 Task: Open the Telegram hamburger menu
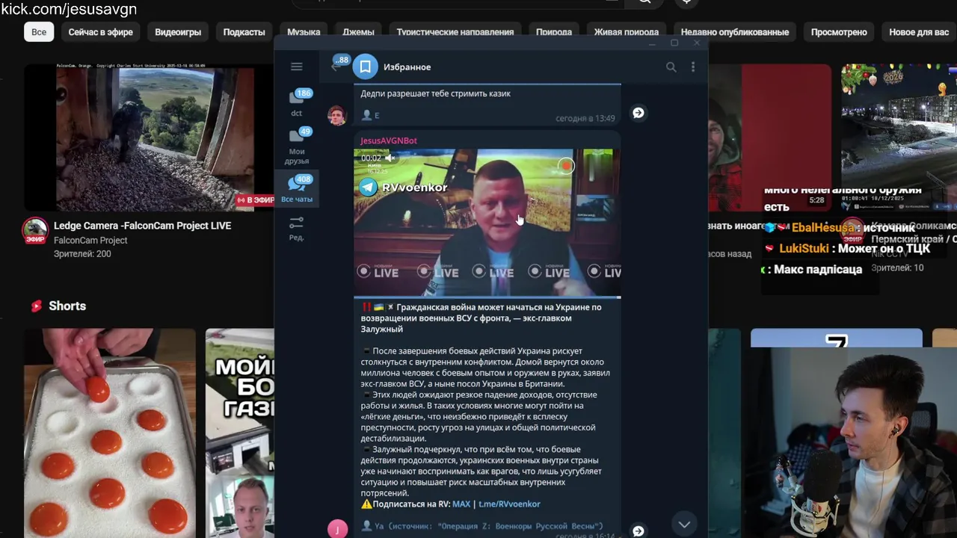[x=297, y=67]
